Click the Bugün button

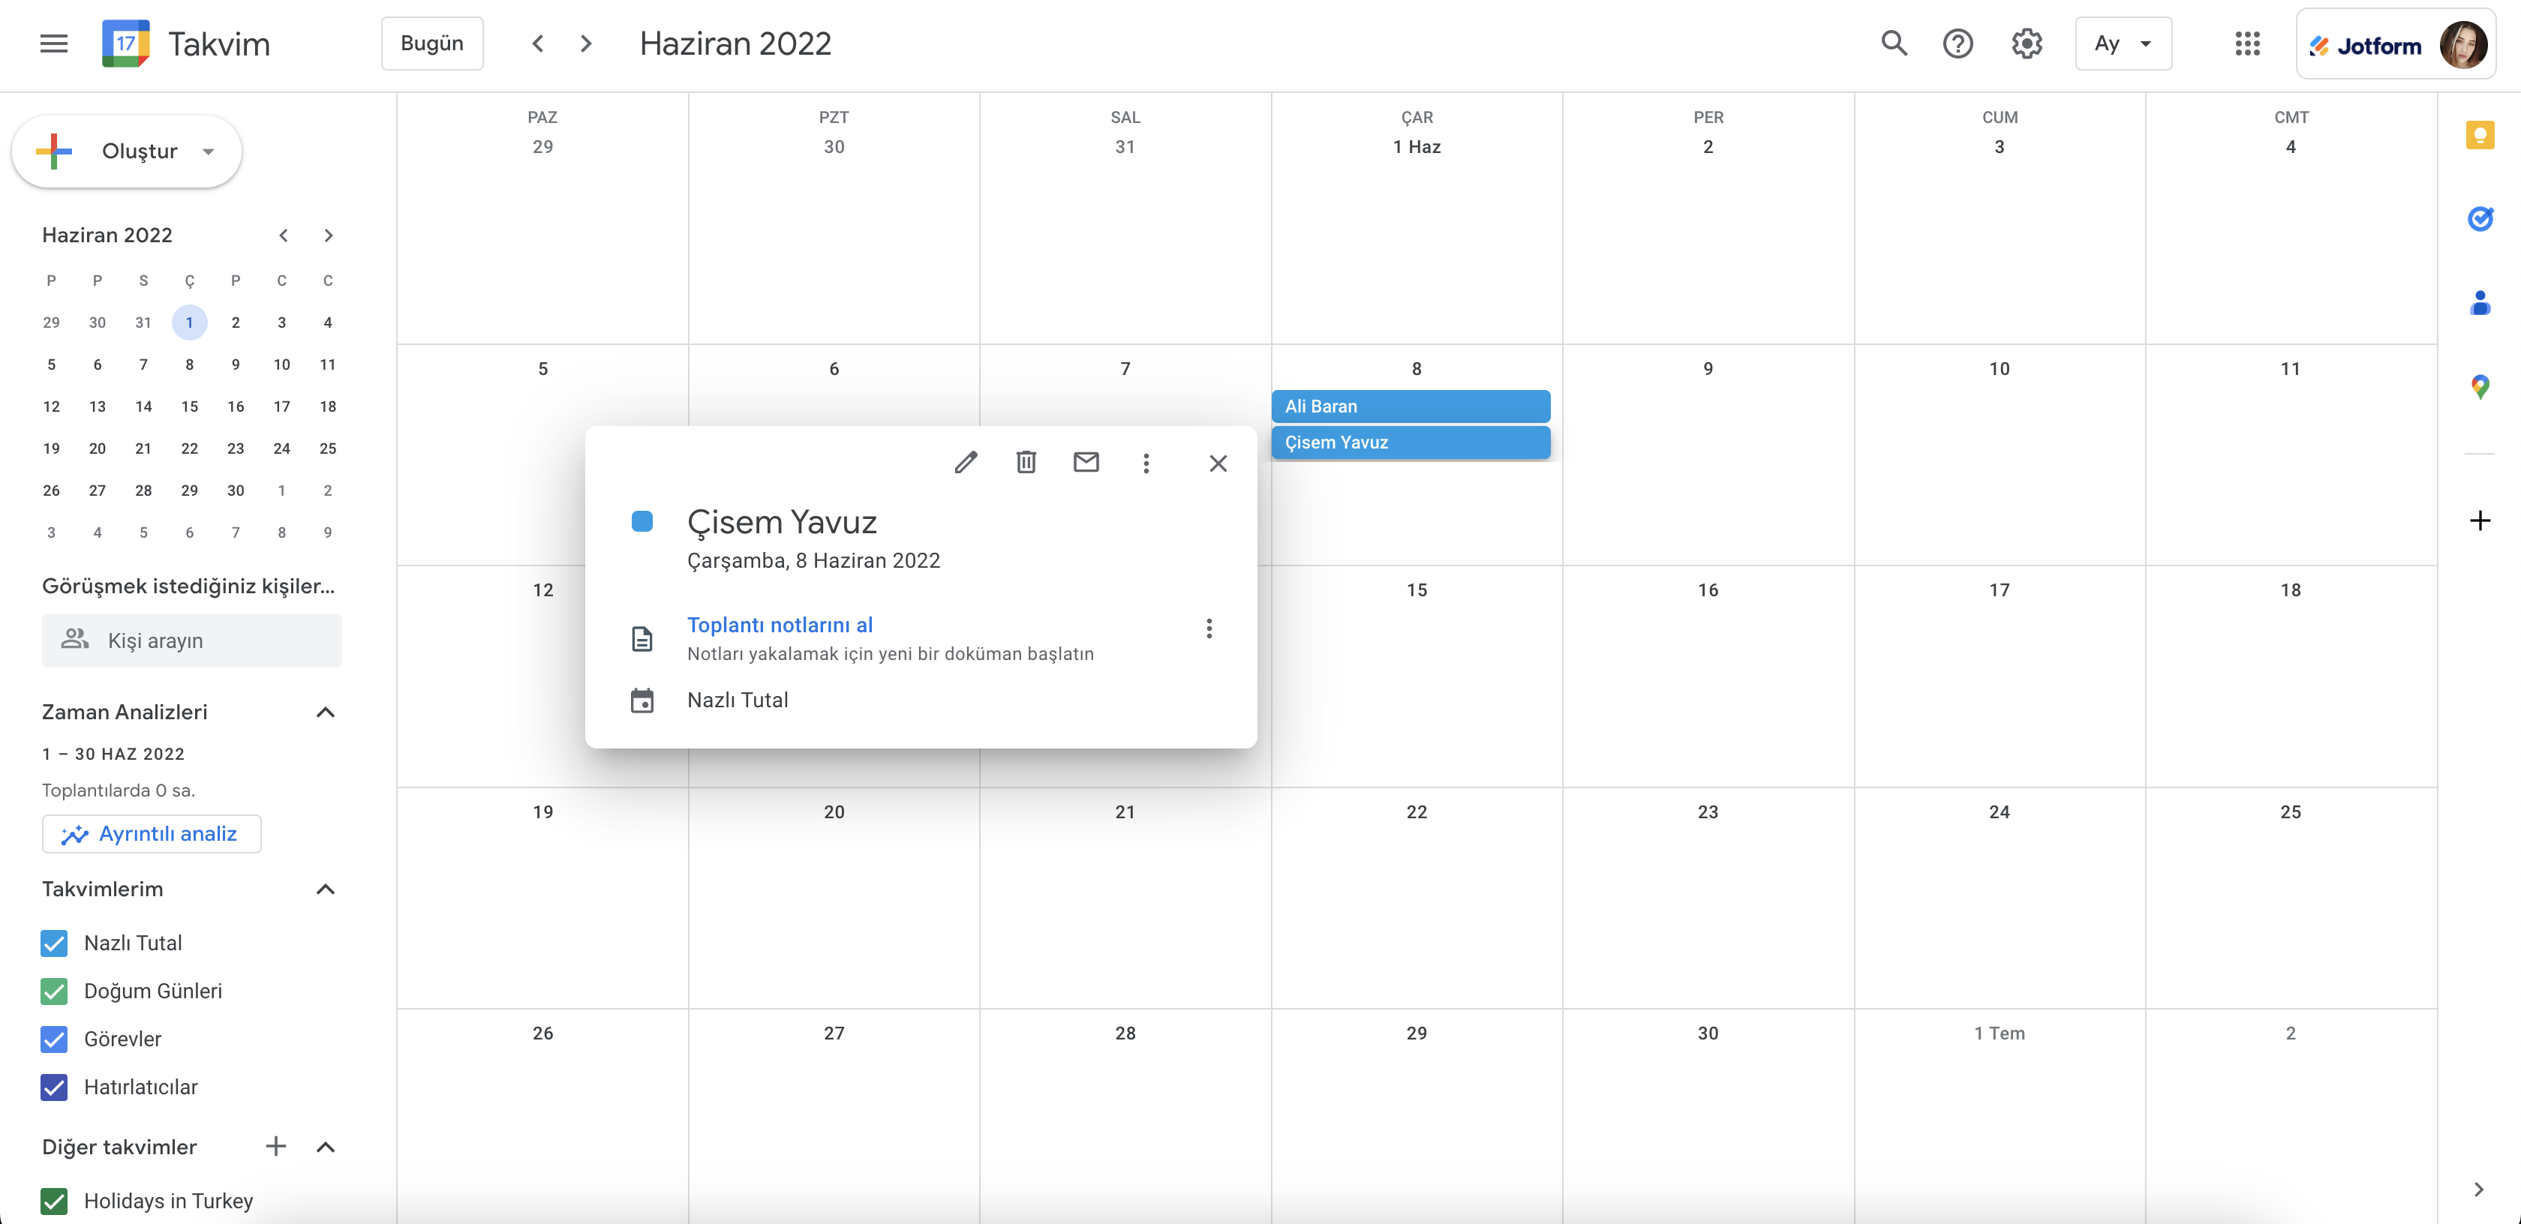coord(431,44)
